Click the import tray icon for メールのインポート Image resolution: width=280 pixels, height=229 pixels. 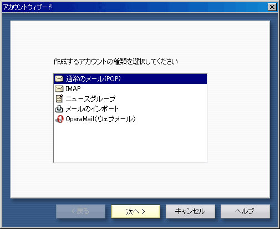[59, 109]
